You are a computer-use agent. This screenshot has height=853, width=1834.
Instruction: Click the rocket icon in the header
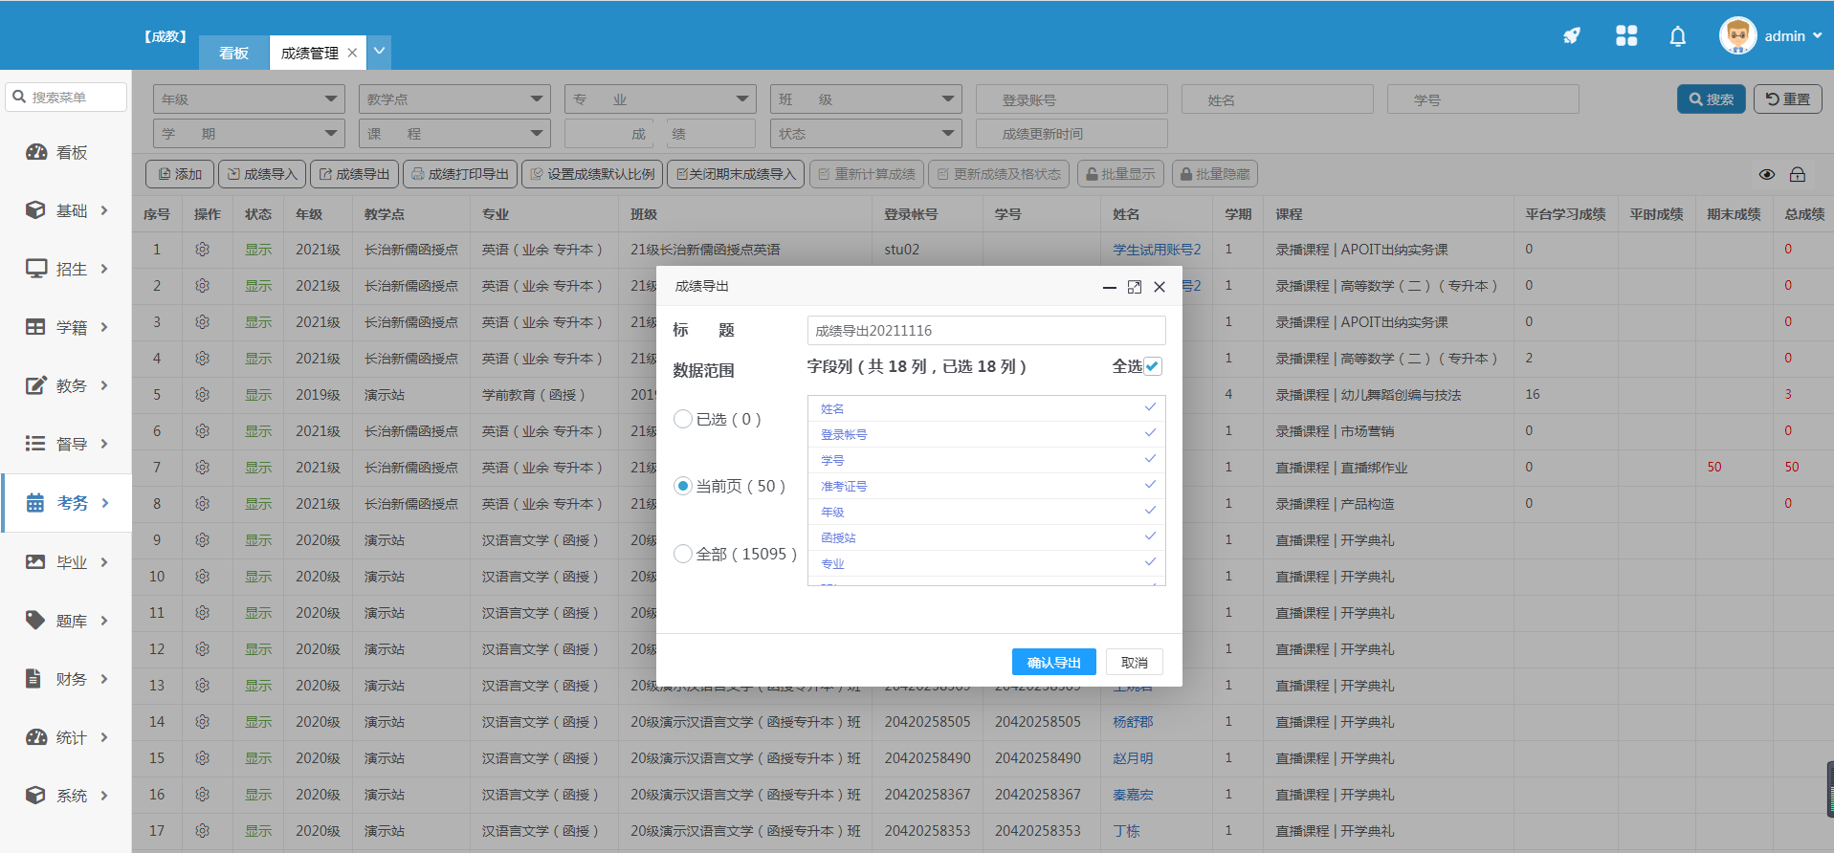pos(1571,36)
